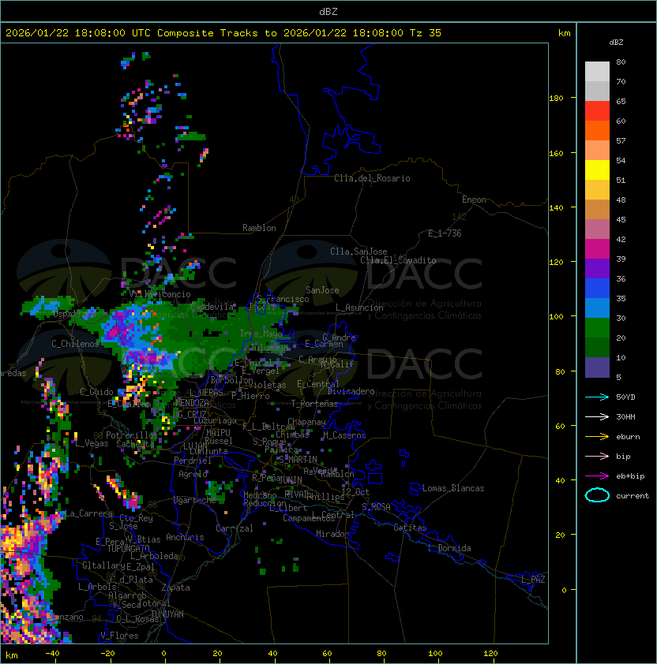
Task: Click the M_Caseros place label
Action: point(344,435)
